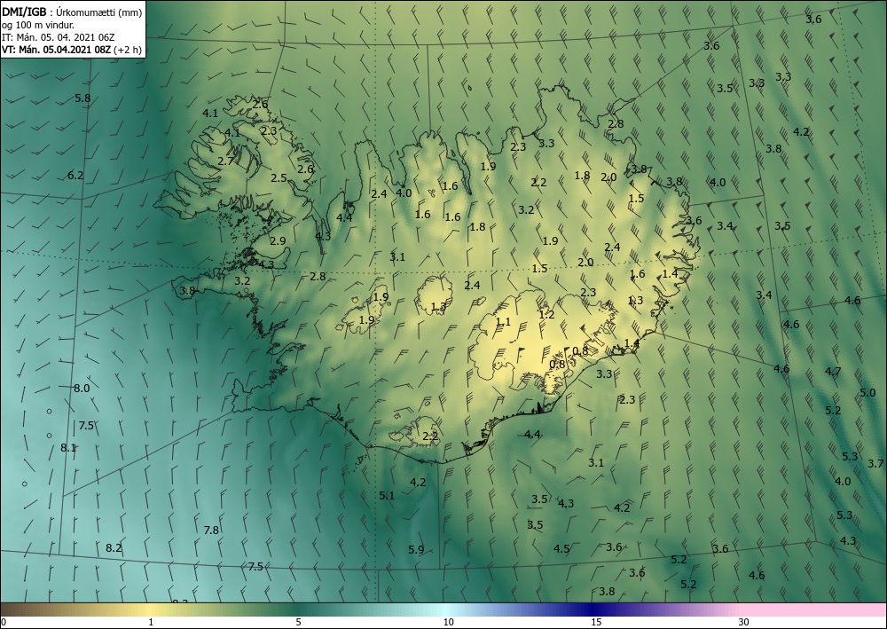
Task: Click the map value "1.2"
Action: pos(546,314)
